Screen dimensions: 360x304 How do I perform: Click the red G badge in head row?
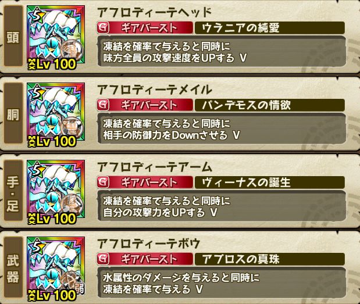(103, 28)
